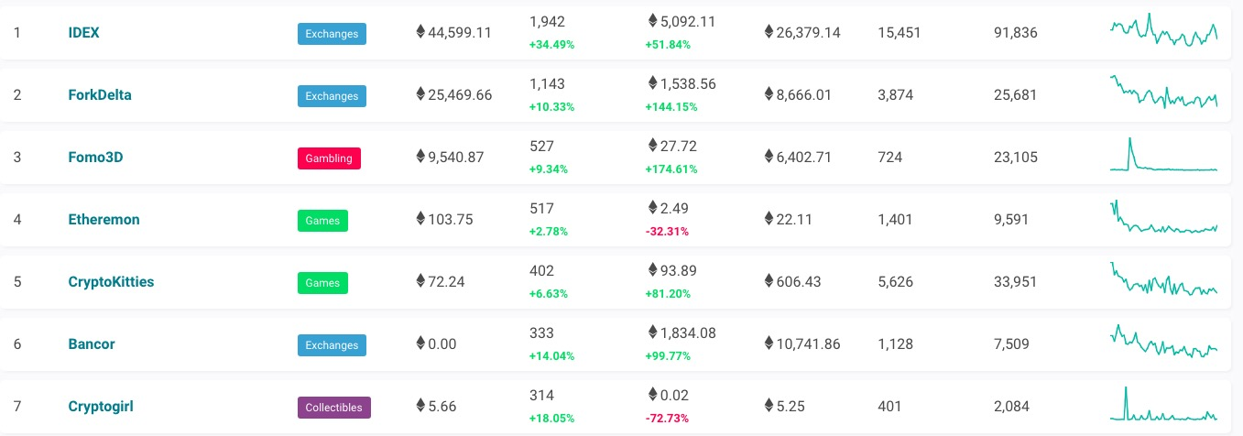Open the Etheremon dapp link

click(x=104, y=219)
